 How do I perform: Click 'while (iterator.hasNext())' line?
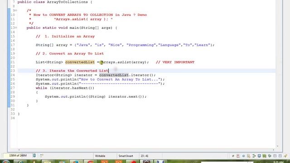point(65,88)
